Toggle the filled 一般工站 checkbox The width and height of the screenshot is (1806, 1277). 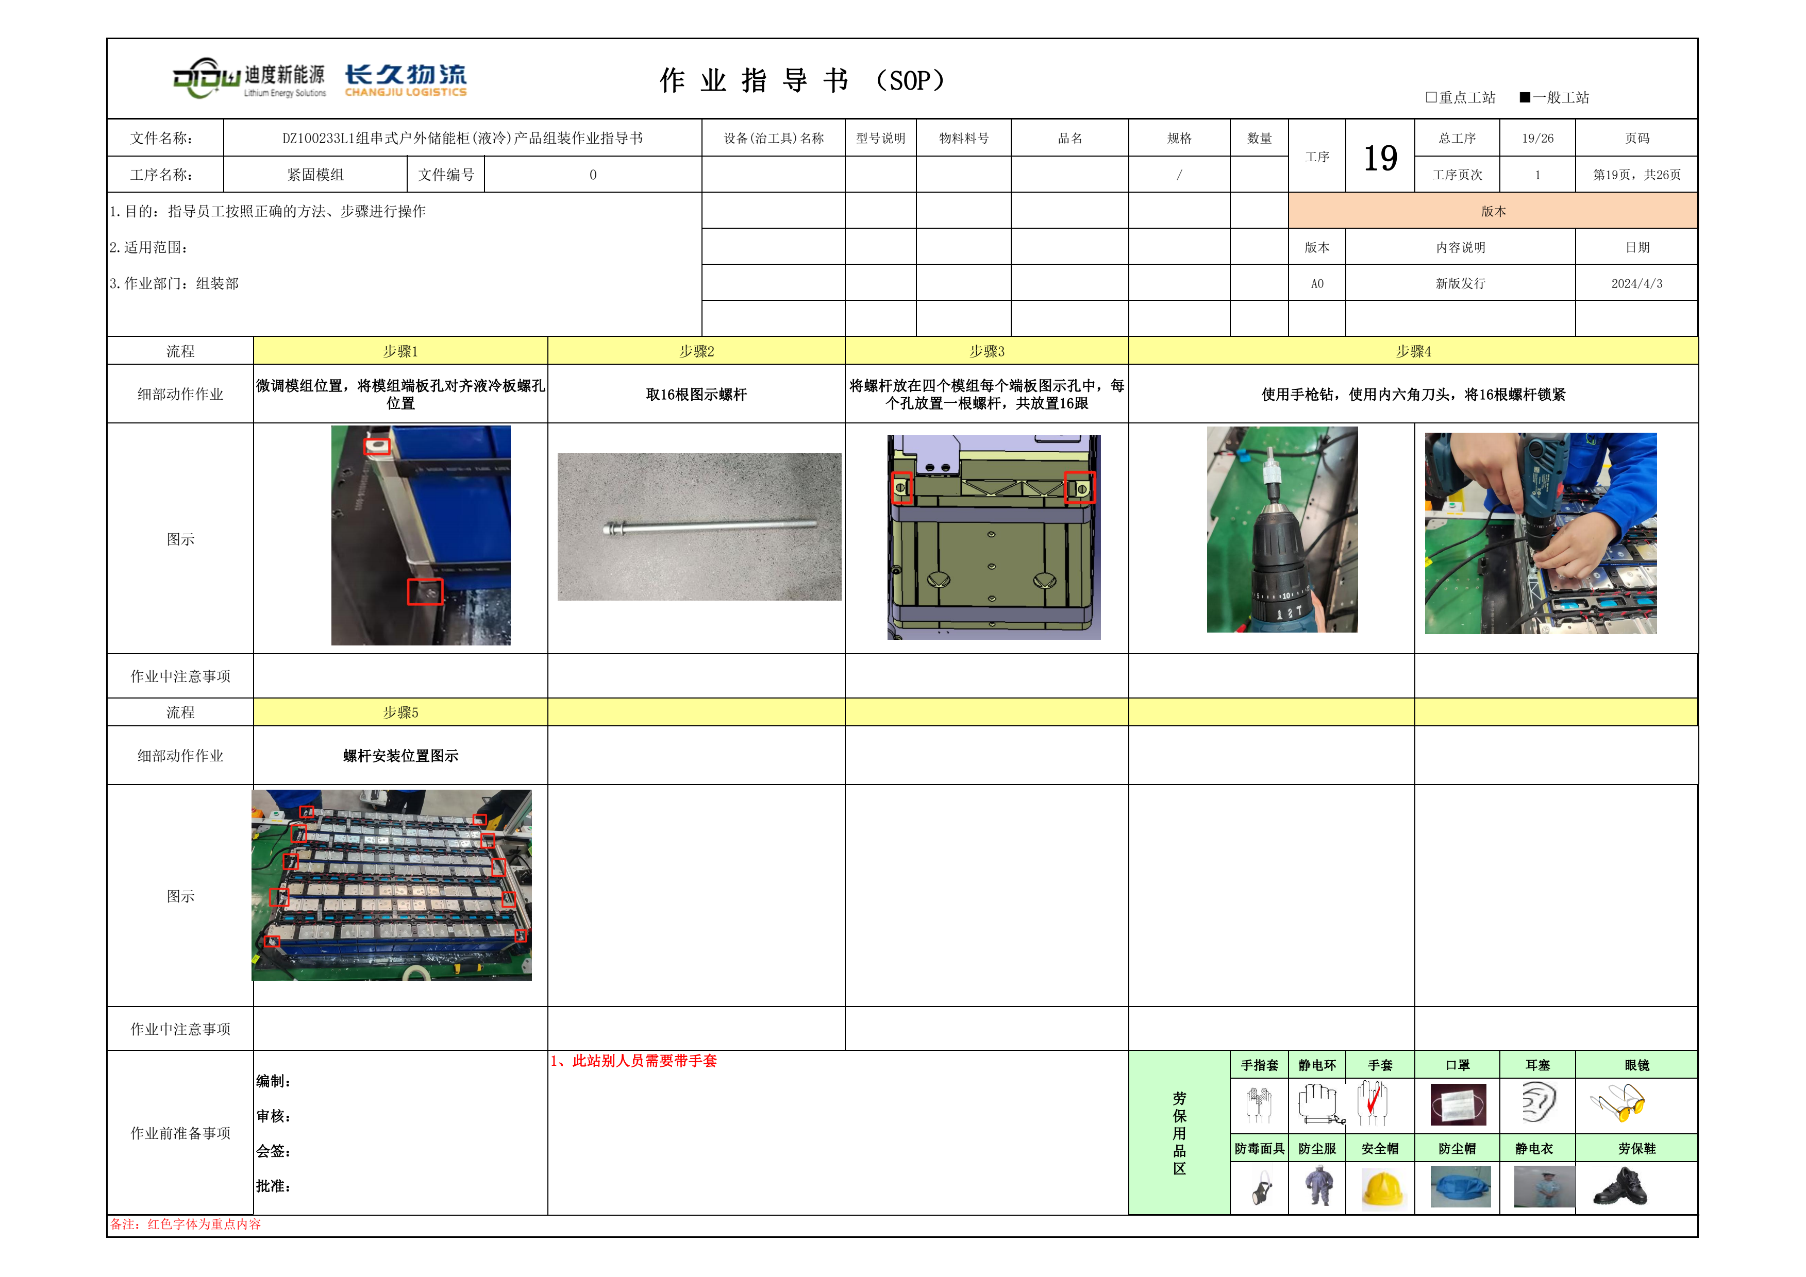pyautogui.click(x=1525, y=97)
